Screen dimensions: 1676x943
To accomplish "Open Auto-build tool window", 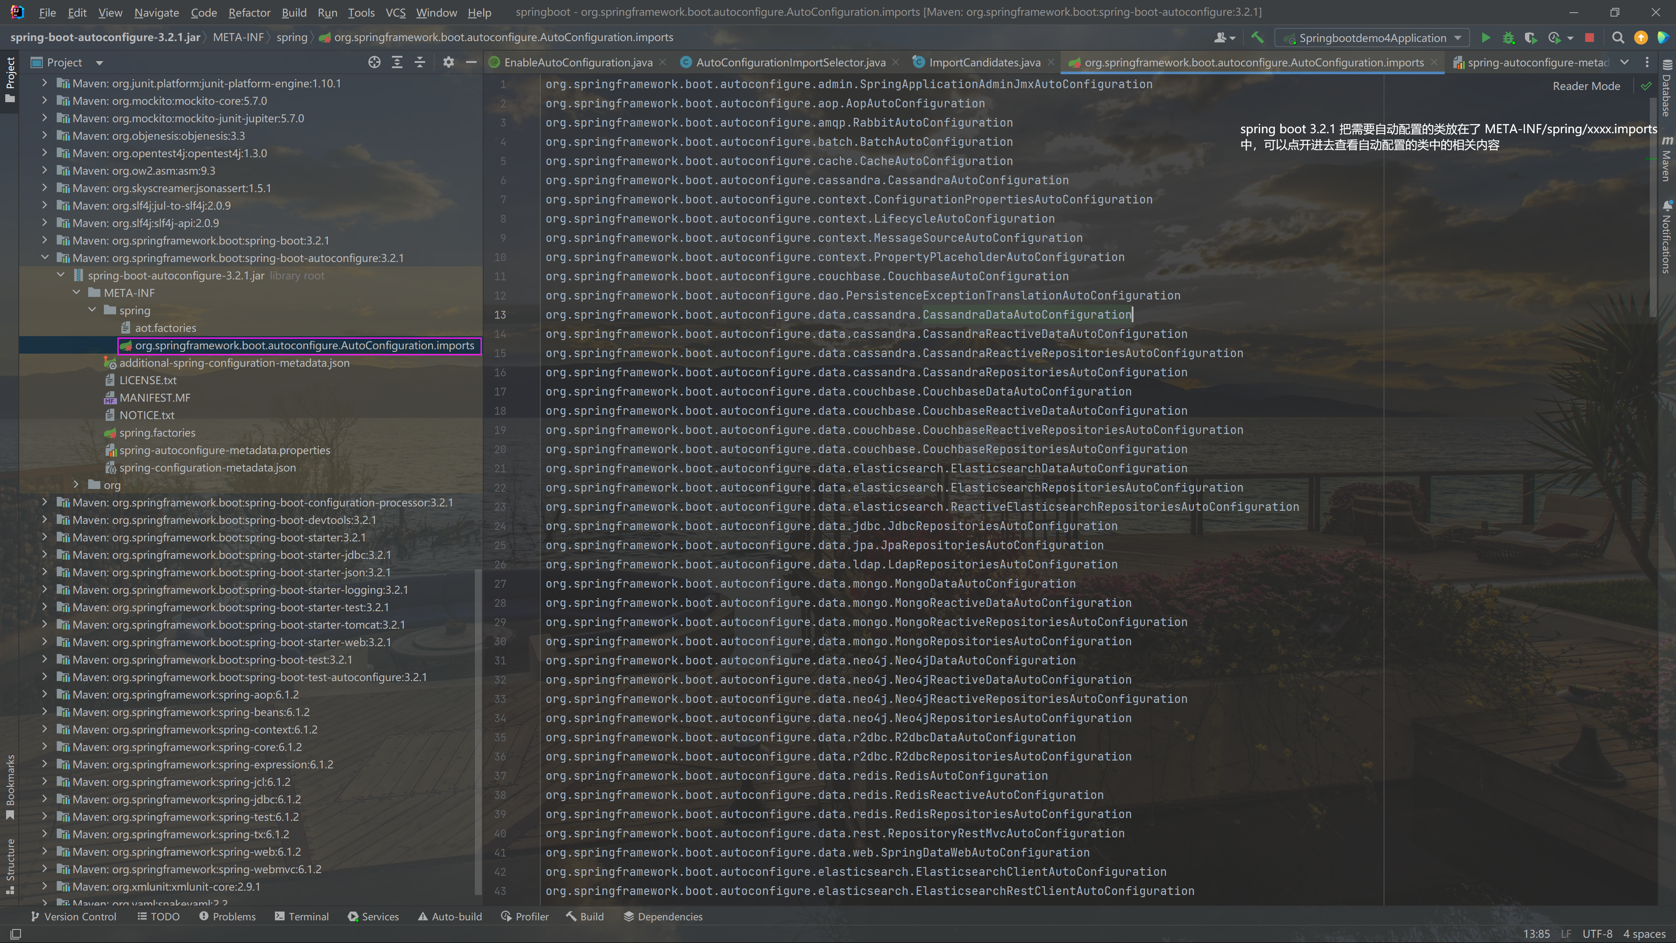I will click(450, 916).
